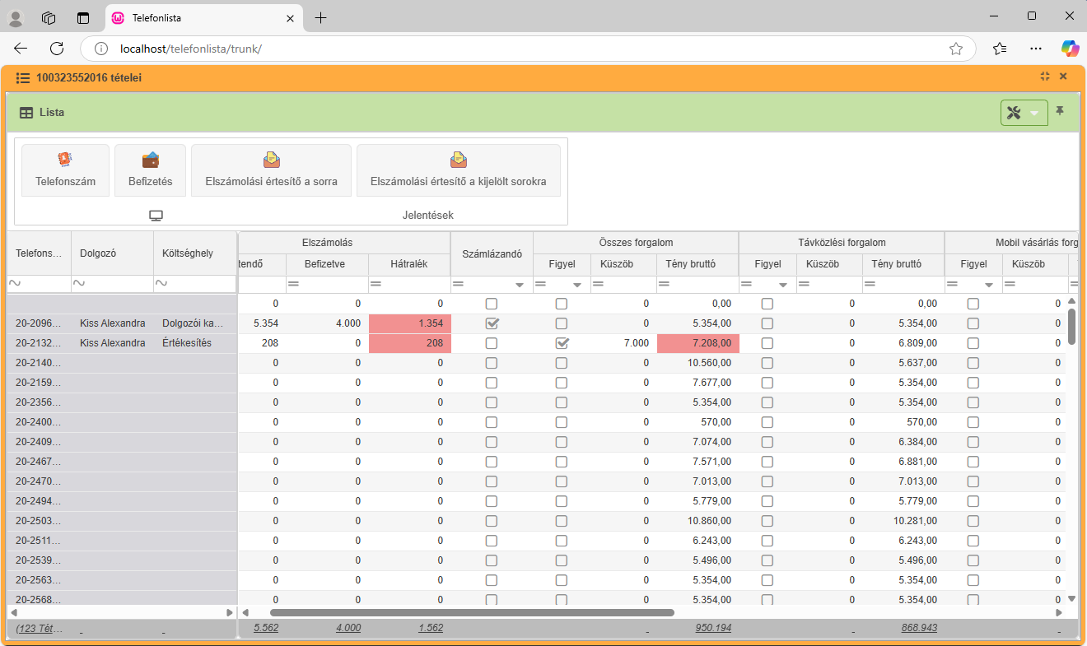
Task: Sort by the Hátralék column header
Action: coord(409,264)
